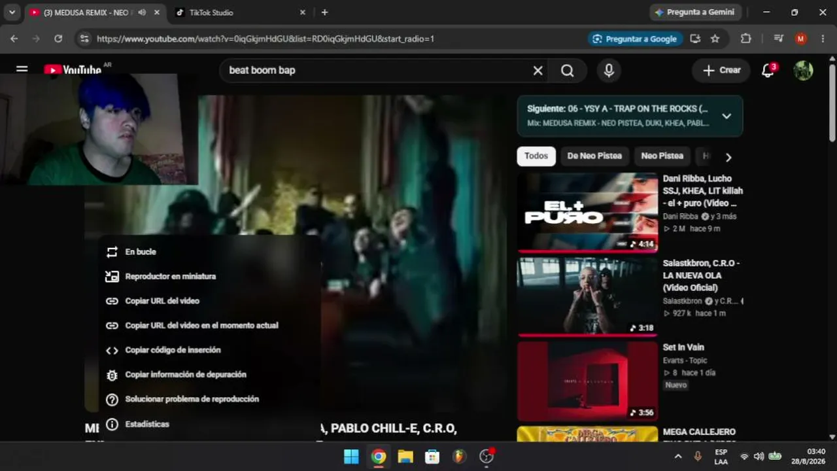The width and height of the screenshot is (837, 471).
Task: Open the Crear menu button
Action: pyautogui.click(x=721, y=71)
